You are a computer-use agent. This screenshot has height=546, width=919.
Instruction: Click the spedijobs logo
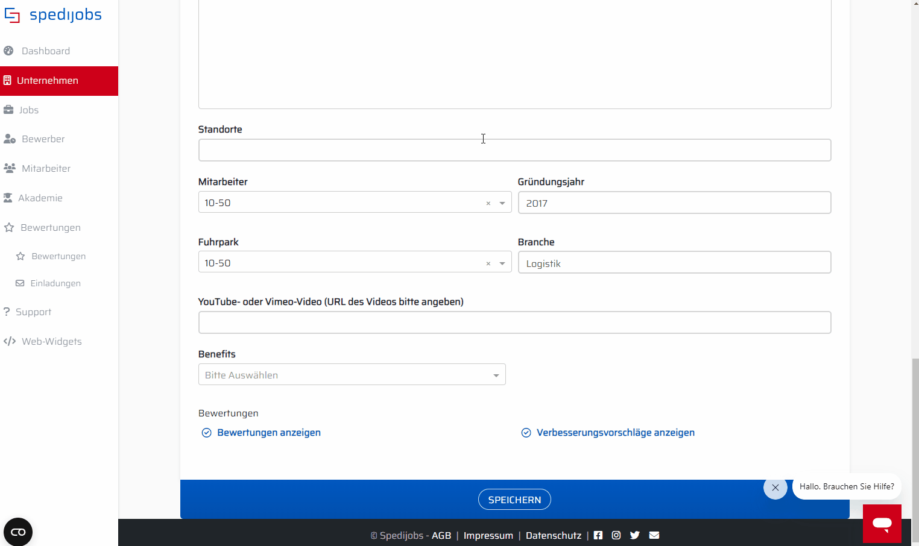(x=53, y=15)
